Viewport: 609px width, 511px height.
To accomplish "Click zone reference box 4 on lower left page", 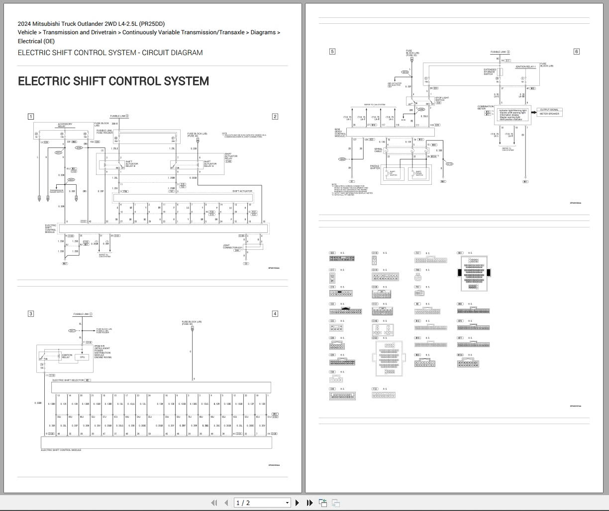I will click(x=275, y=313).
